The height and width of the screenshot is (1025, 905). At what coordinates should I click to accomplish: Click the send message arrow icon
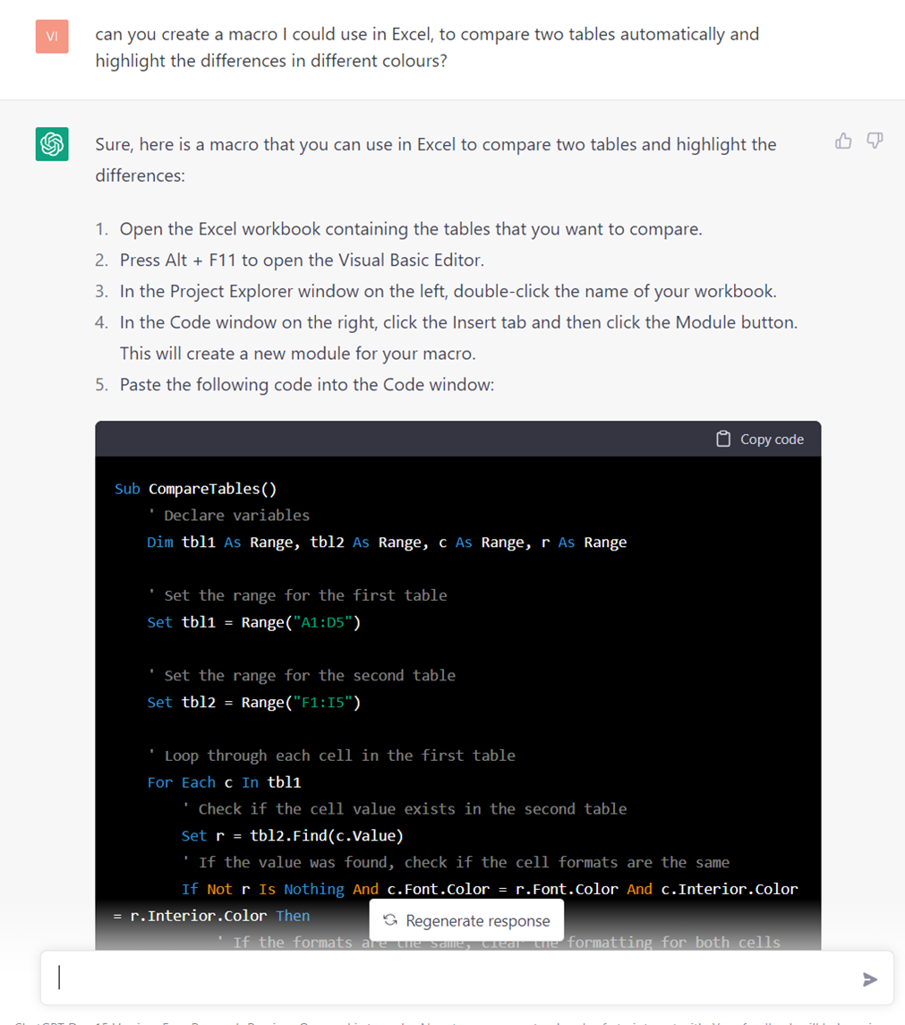869,979
